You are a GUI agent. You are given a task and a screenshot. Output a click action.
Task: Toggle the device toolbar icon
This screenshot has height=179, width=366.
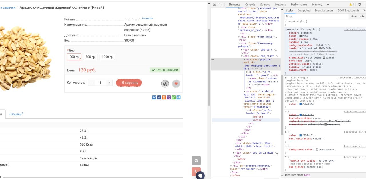tap(220, 5)
